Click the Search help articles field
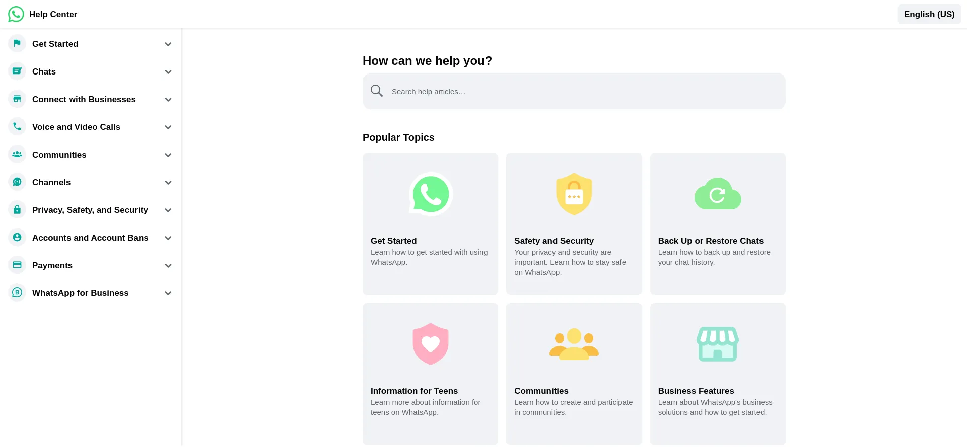The width and height of the screenshot is (967, 447). (x=579, y=92)
